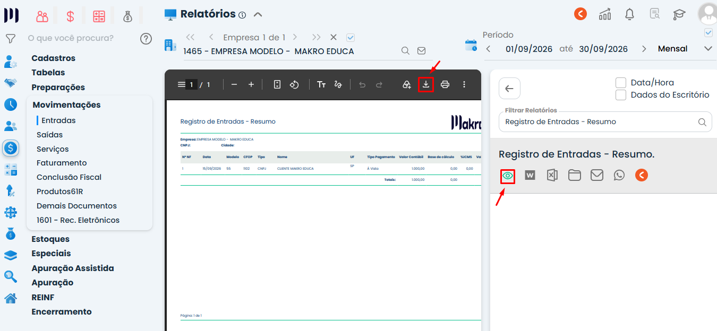
Task: Click the company email envelope icon
Action: tap(421, 51)
